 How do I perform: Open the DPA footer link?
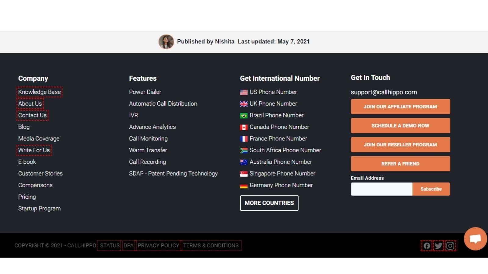click(x=128, y=245)
